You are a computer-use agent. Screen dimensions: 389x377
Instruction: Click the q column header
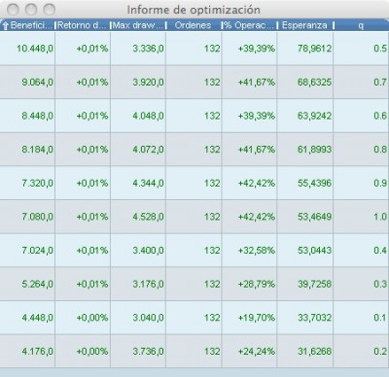(x=361, y=25)
